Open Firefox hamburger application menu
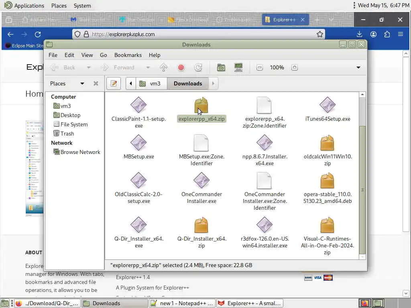The width and height of the screenshot is (411, 308). (401, 34)
